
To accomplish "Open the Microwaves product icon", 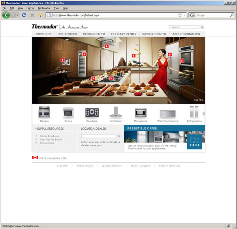I will pyautogui.click(x=140, y=113).
